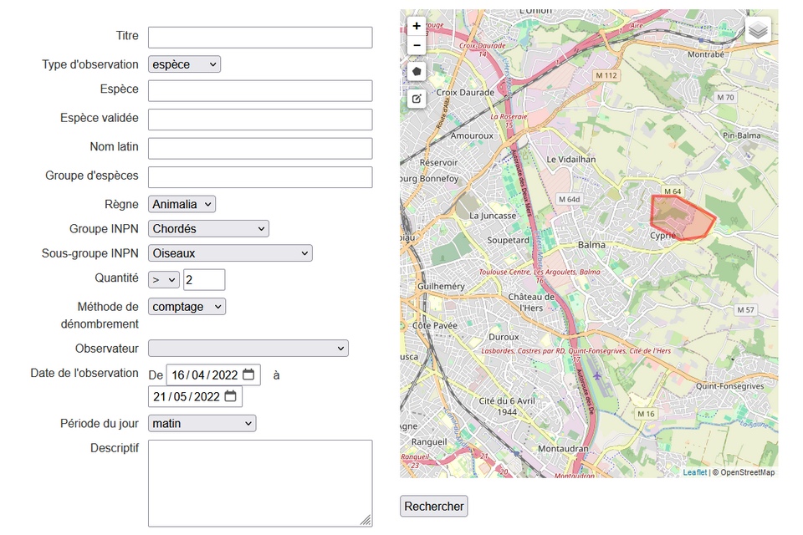The image size is (803, 535).
Task: Click the edit layers map tool
Action: coord(417,99)
